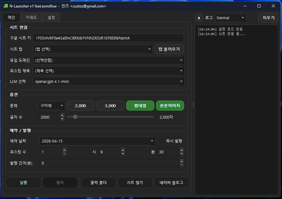282x199 pixels.
Task: Decrease 포스팅 수 with down arrow
Action: [x=64, y=154]
